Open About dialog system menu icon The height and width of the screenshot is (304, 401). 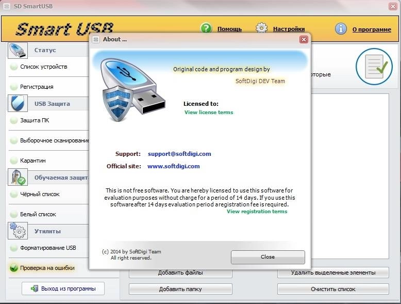pos(96,39)
